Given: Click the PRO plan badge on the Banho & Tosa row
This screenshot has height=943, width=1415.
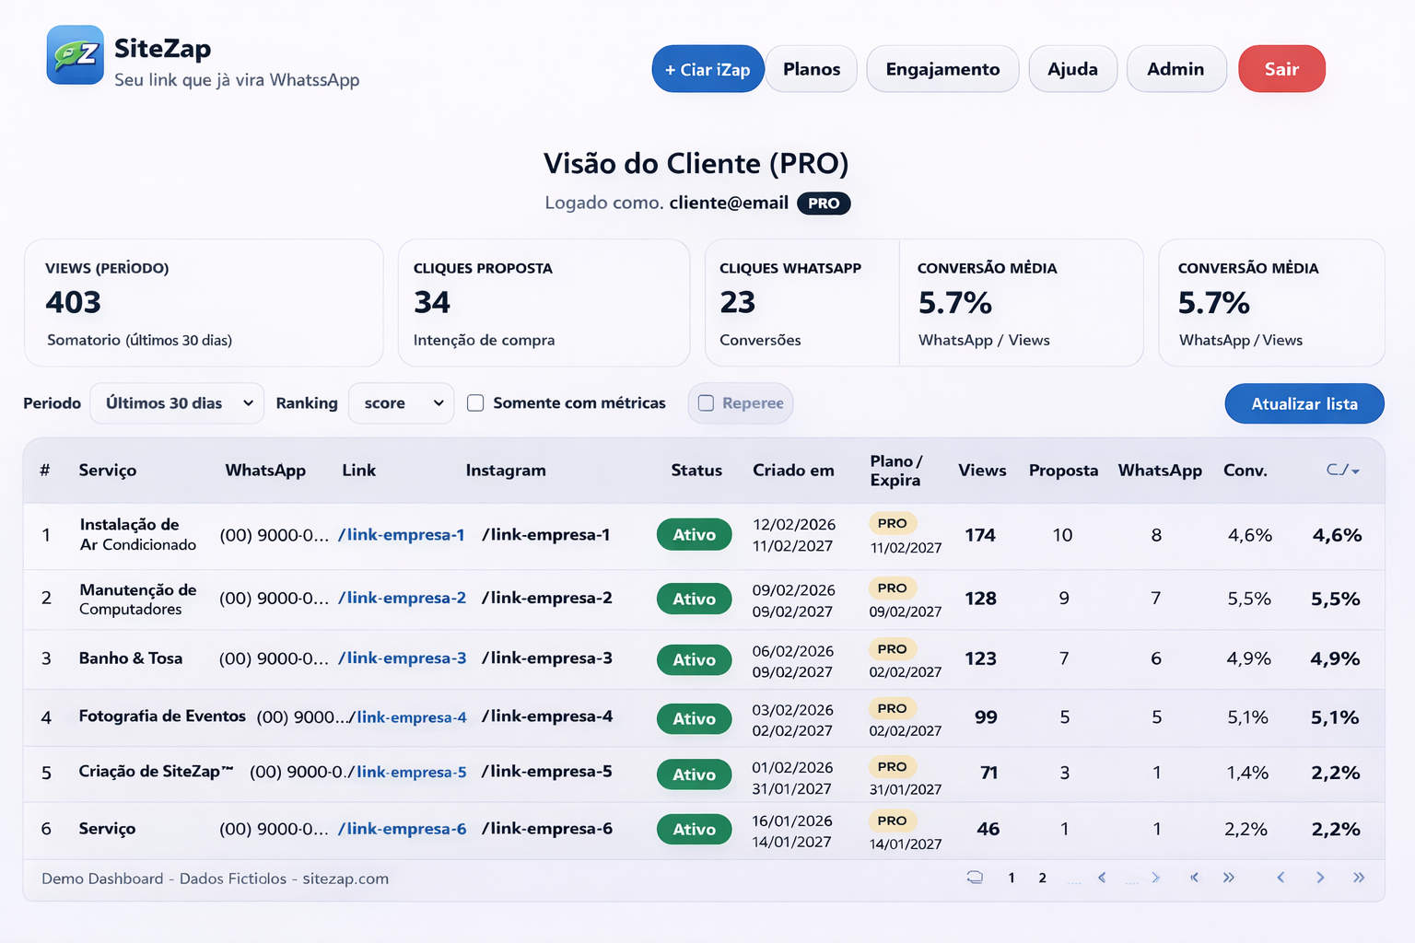Looking at the screenshot, I should coord(892,649).
